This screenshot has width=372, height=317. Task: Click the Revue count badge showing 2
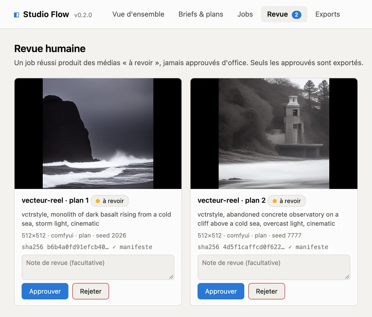(x=296, y=15)
